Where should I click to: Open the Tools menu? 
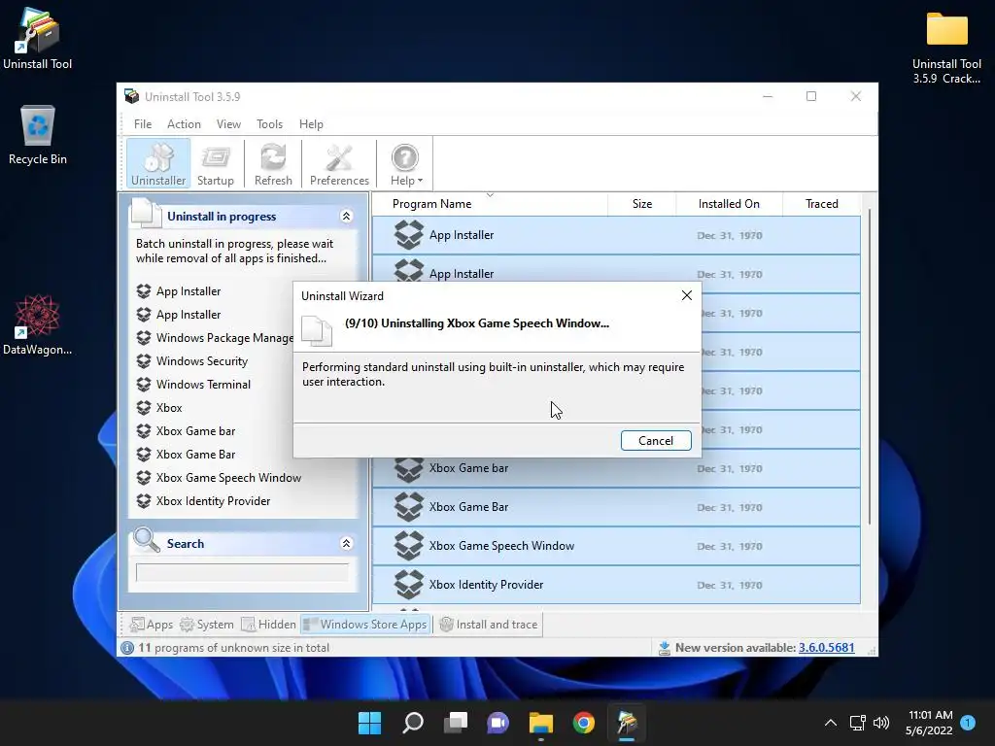coord(270,124)
